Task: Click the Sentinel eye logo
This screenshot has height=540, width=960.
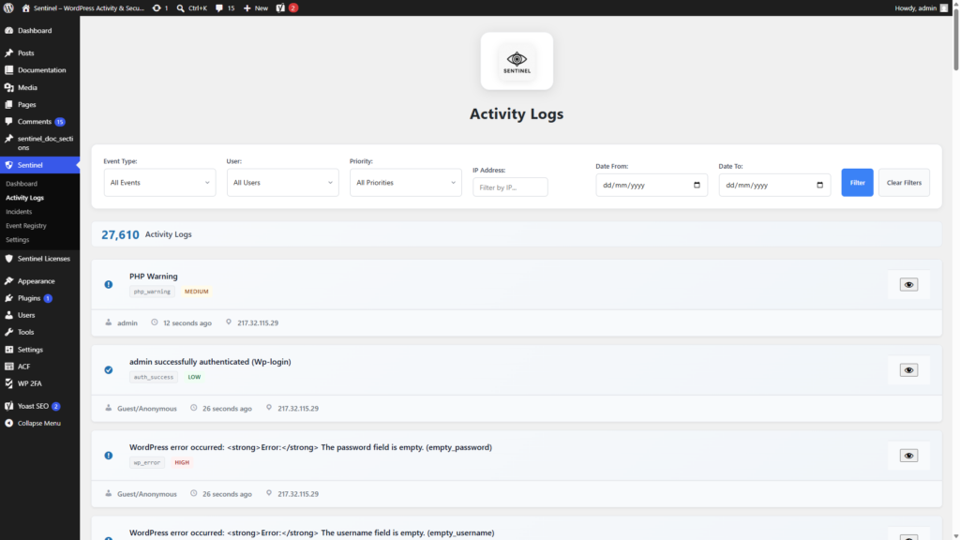Action: (517, 61)
